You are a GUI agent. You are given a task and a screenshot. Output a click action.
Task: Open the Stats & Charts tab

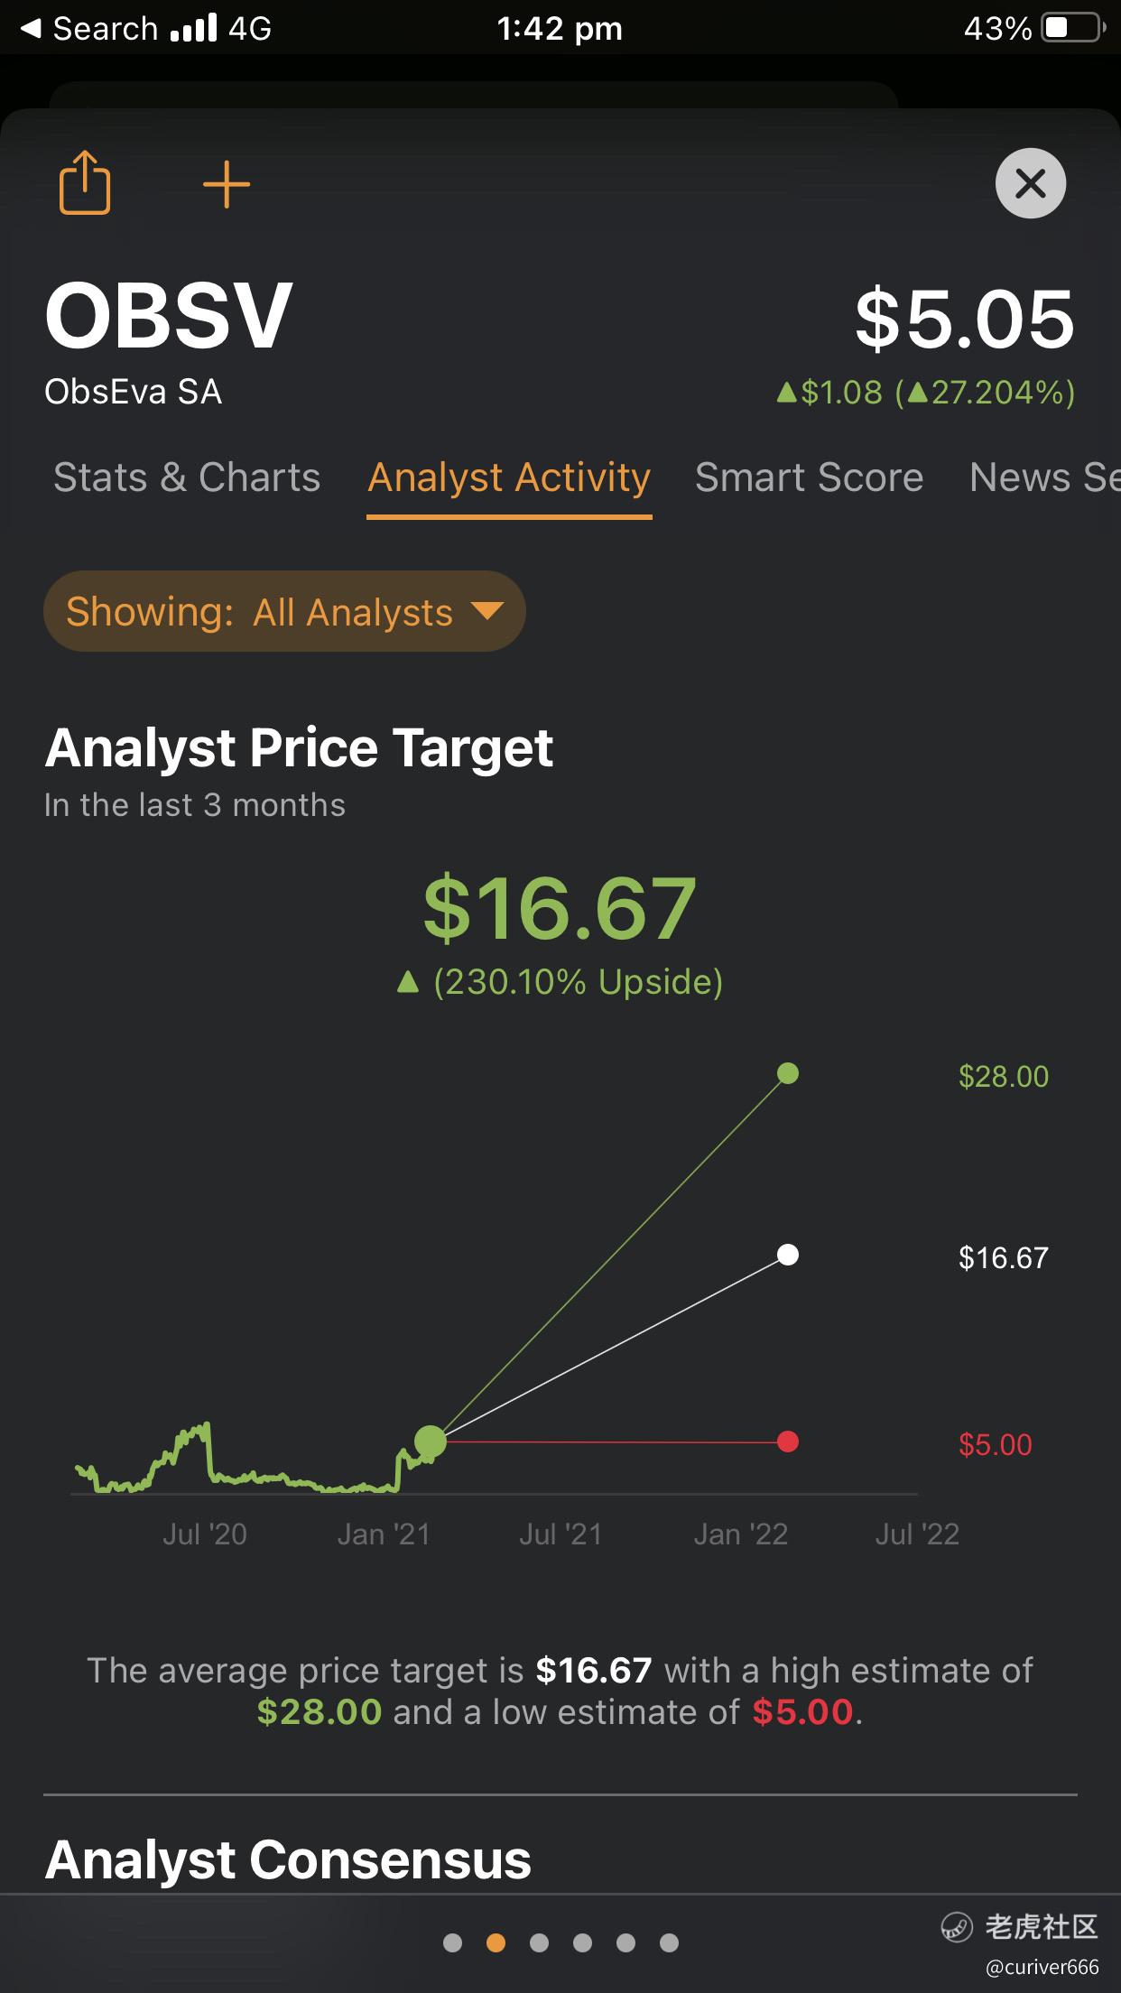coord(187,477)
